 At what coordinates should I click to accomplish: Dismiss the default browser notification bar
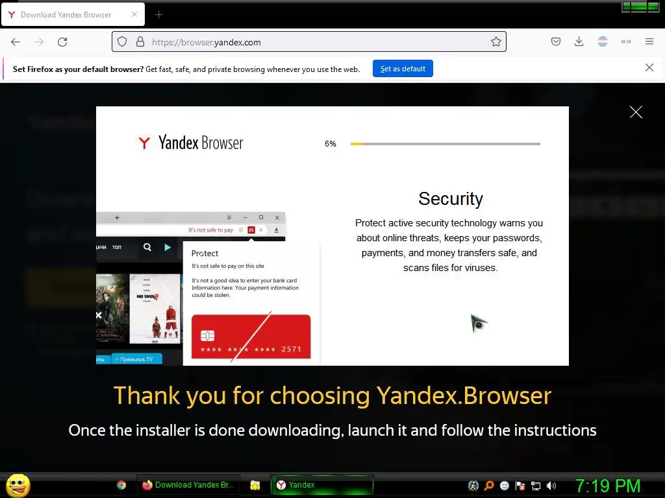pyautogui.click(x=649, y=67)
